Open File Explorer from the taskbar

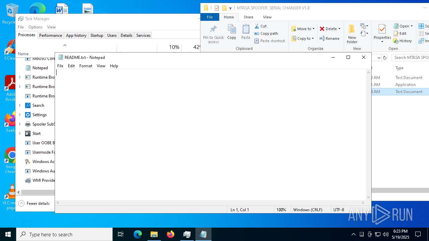pos(154,234)
